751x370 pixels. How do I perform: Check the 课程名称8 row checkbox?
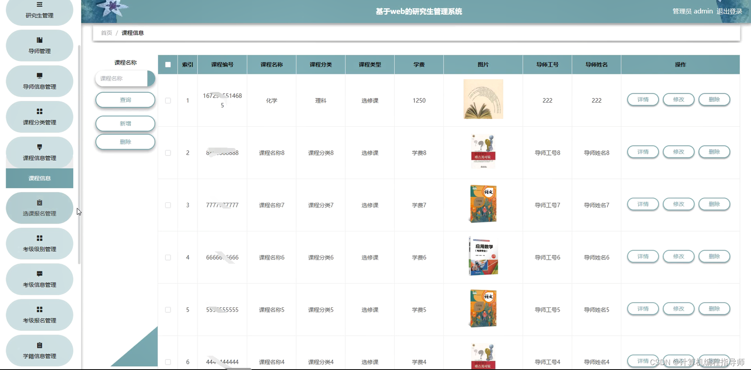click(168, 153)
